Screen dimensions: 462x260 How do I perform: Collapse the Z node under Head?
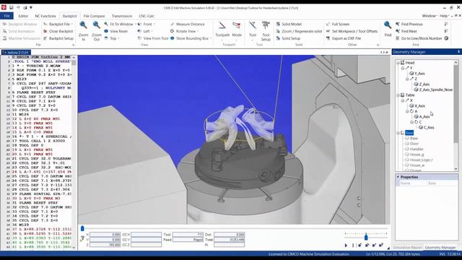(407, 79)
